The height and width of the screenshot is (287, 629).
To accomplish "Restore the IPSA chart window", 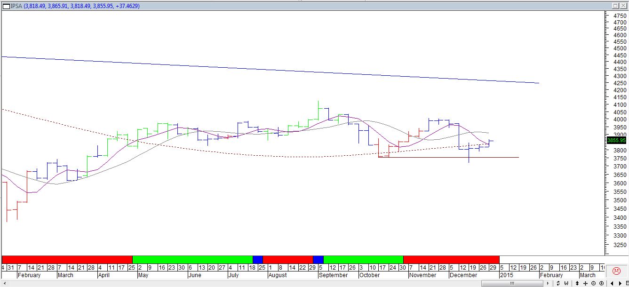I will [x=615, y=6].
